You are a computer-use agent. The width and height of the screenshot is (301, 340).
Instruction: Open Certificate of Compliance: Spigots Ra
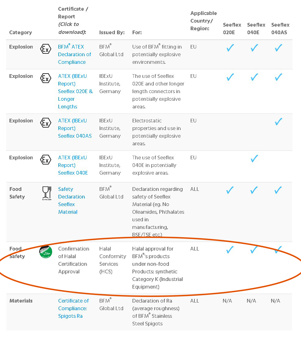point(73,308)
